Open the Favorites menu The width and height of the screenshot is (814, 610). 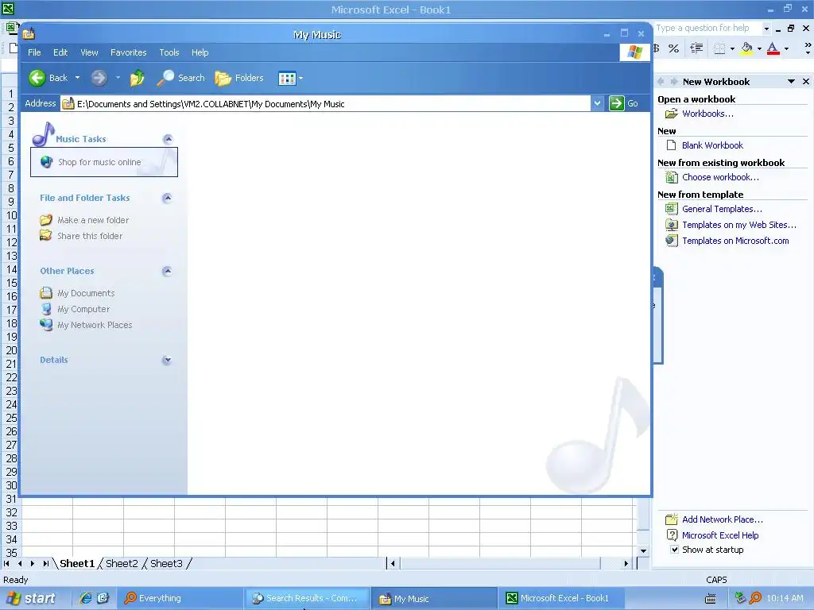tap(128, 52)
